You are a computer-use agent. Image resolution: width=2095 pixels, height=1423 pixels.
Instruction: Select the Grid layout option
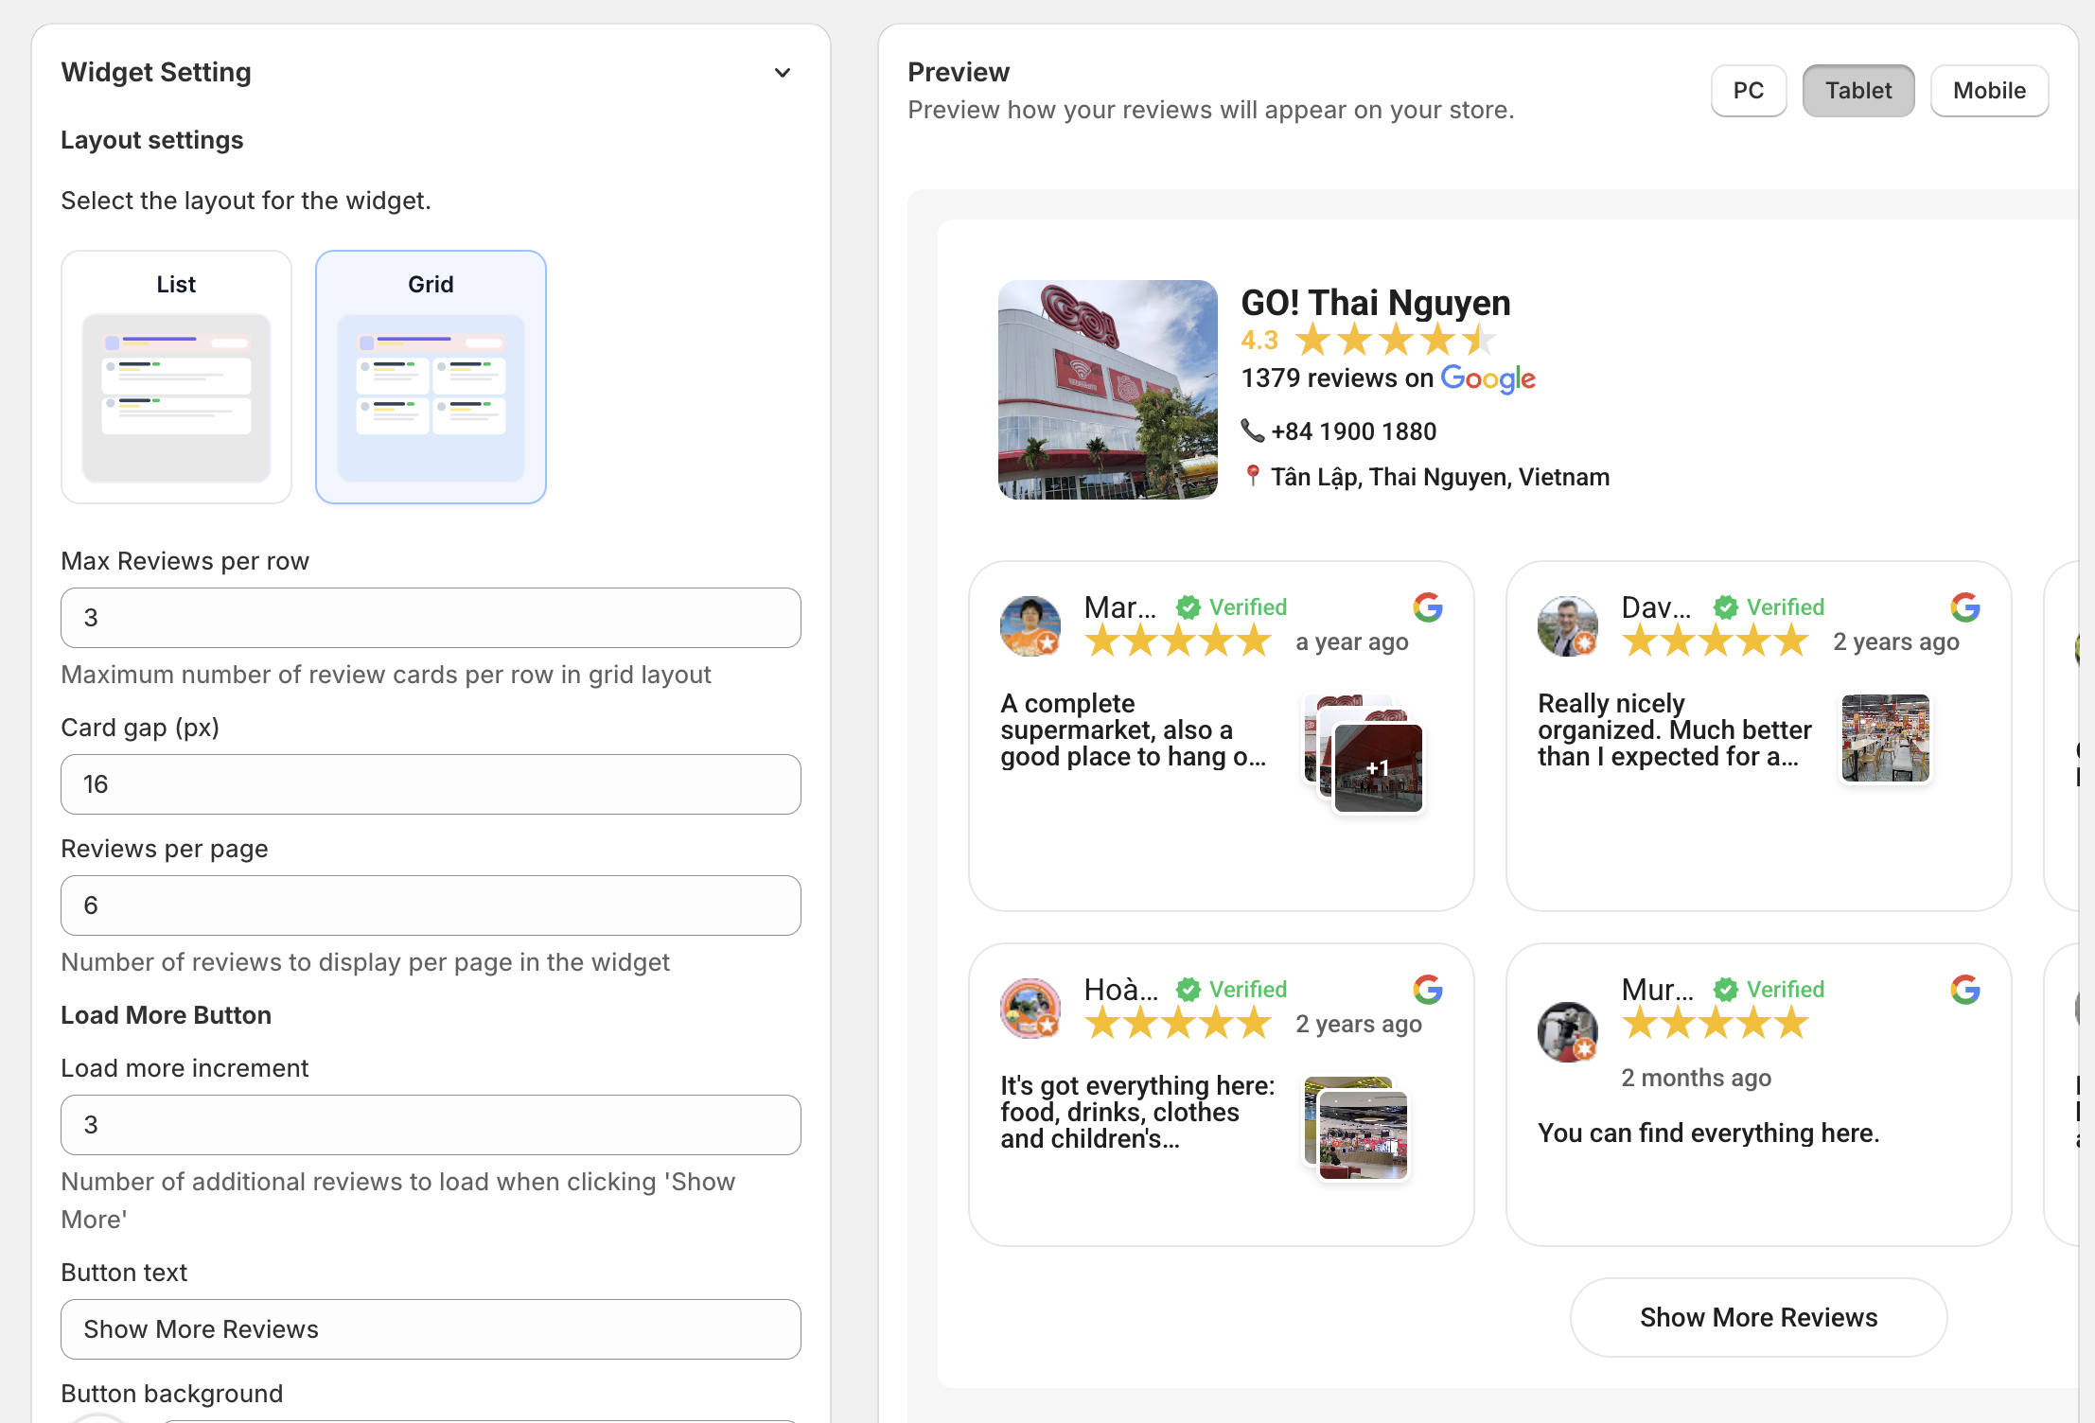(431, 377)
